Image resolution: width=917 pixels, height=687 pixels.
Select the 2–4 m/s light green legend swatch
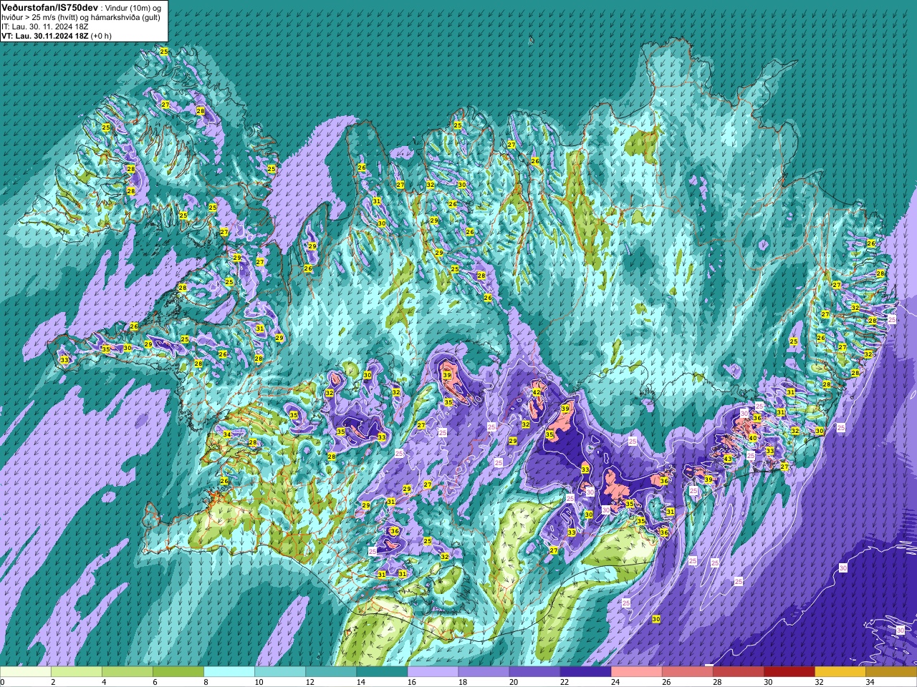pyautogui.click(x=77, y=672)
